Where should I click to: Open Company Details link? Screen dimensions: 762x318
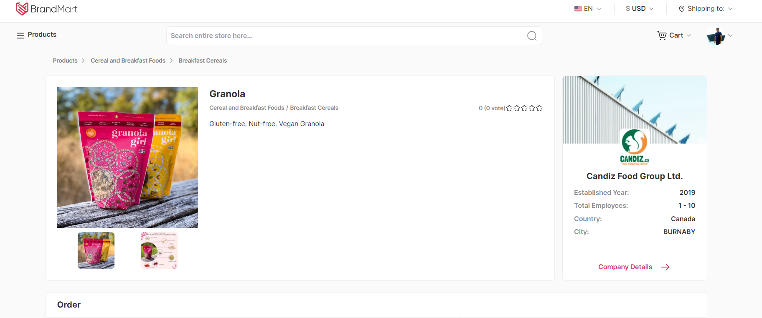pos(634,267)
